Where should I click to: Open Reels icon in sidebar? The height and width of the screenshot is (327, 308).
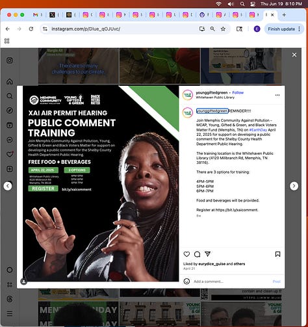[10, 125]
